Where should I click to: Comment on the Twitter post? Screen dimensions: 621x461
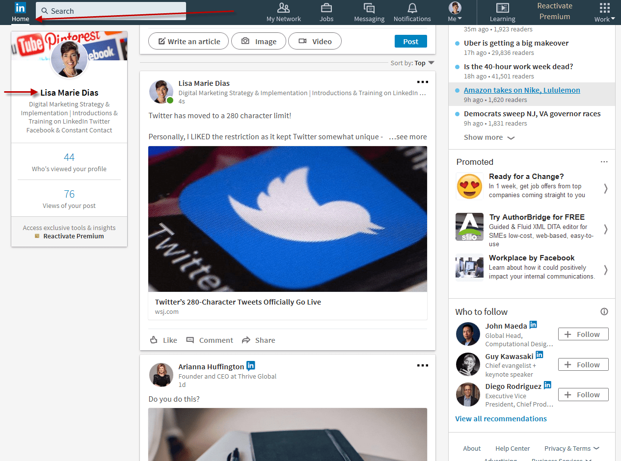[210, 340]
